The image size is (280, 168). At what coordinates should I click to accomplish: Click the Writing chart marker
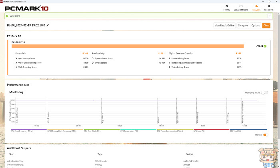point(158,120)
